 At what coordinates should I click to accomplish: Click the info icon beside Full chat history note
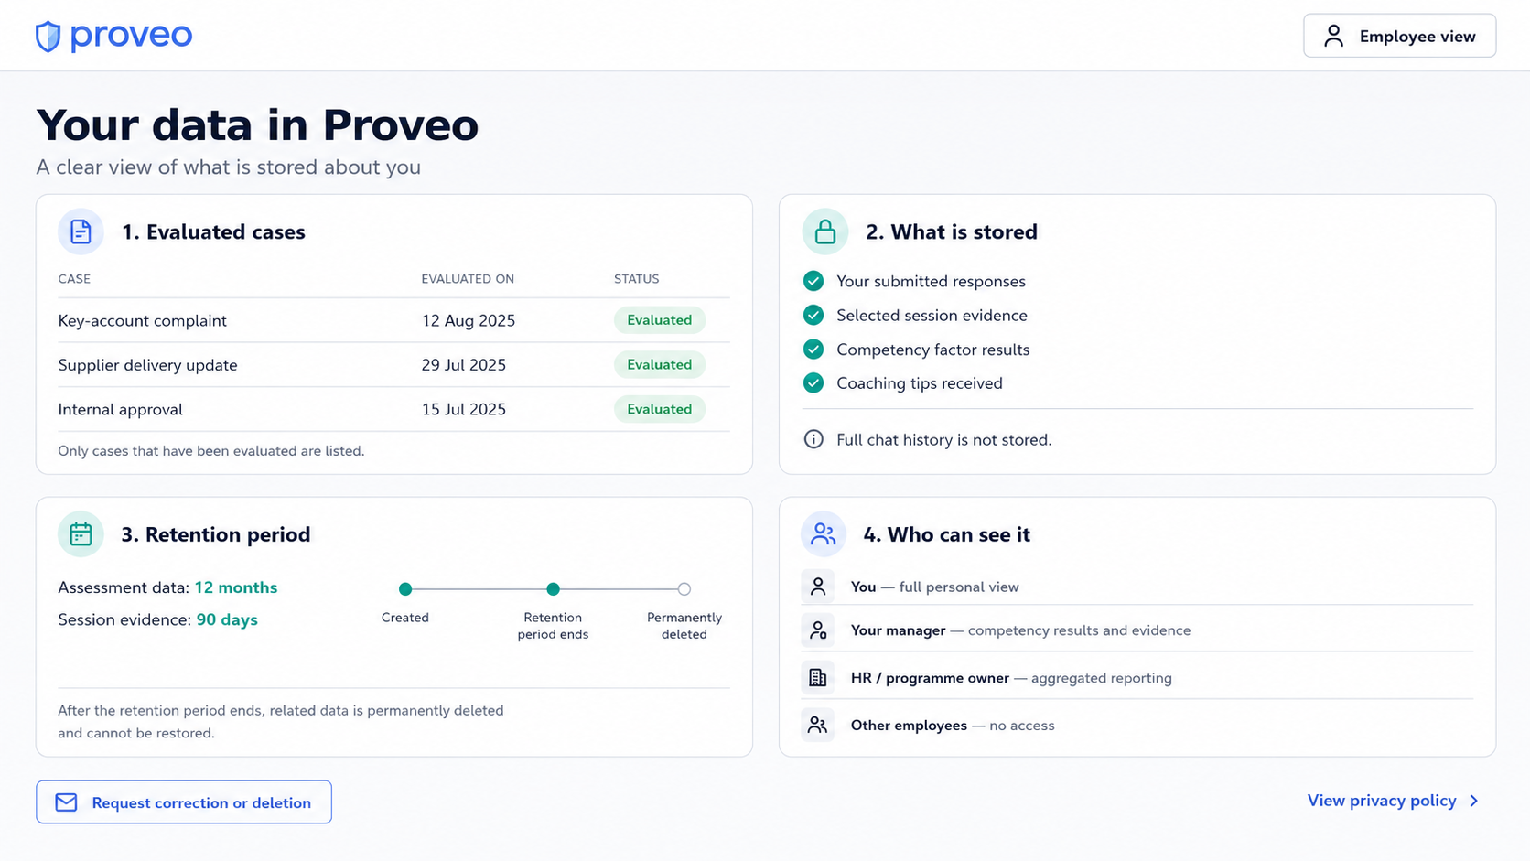point(813,439)
